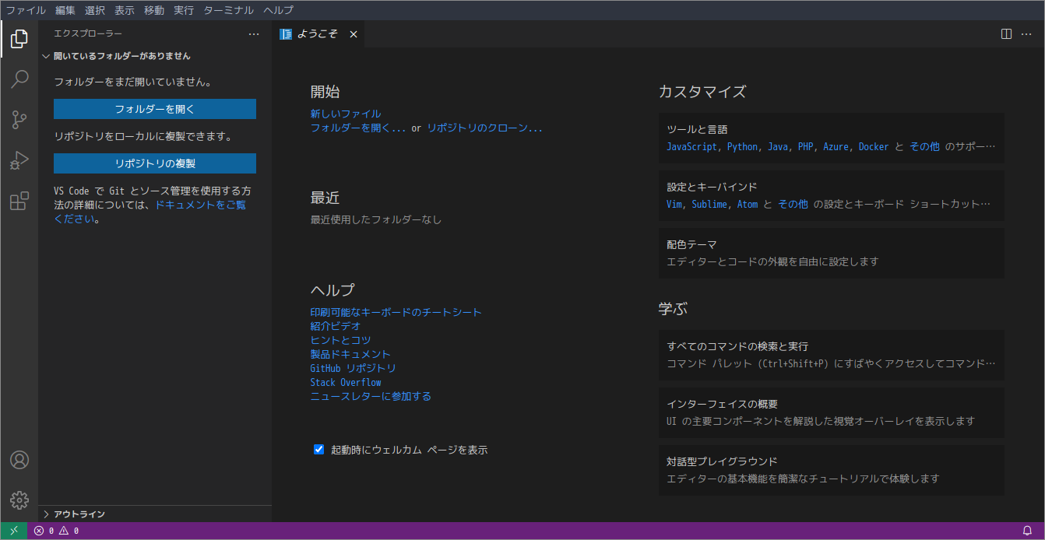Screen dimensions: 1045x540
Task: Open the 製品ドキュメント link
Action: coord(350,354)
